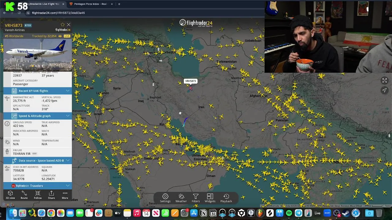The image size is (392, 220).
Task: Click ICAO address 73582B value
Action: pyautogui.click(x=18, y=170)
